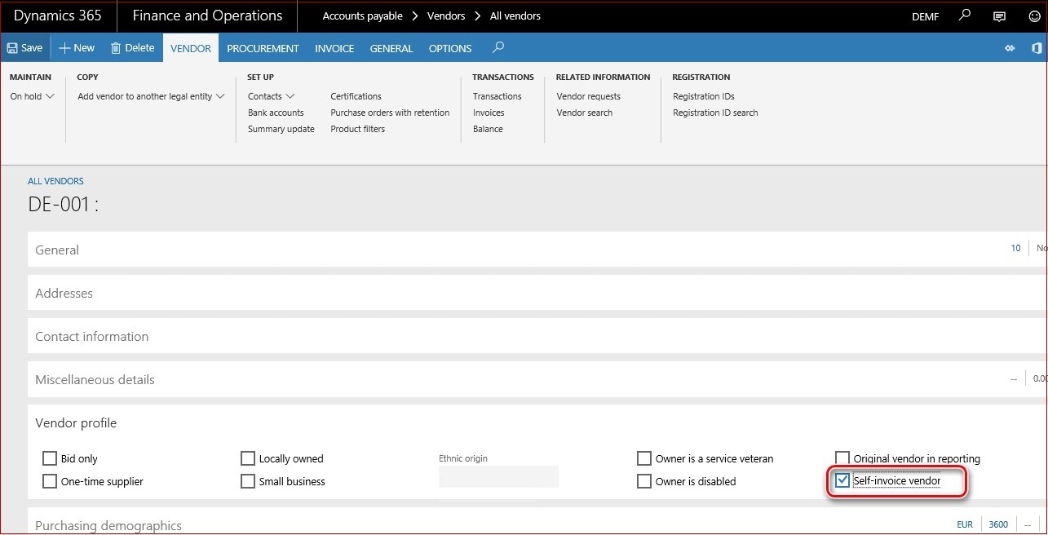Click the 10 summary value in General

1015,248
